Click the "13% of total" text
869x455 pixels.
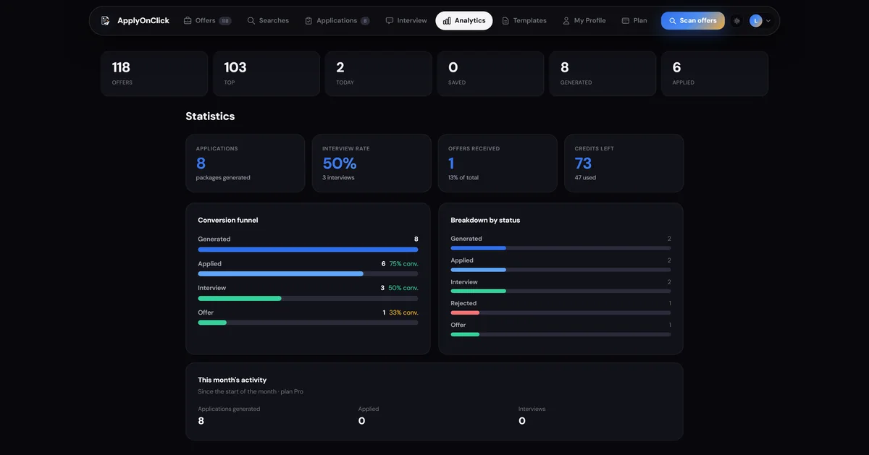[x=463, y=178]
